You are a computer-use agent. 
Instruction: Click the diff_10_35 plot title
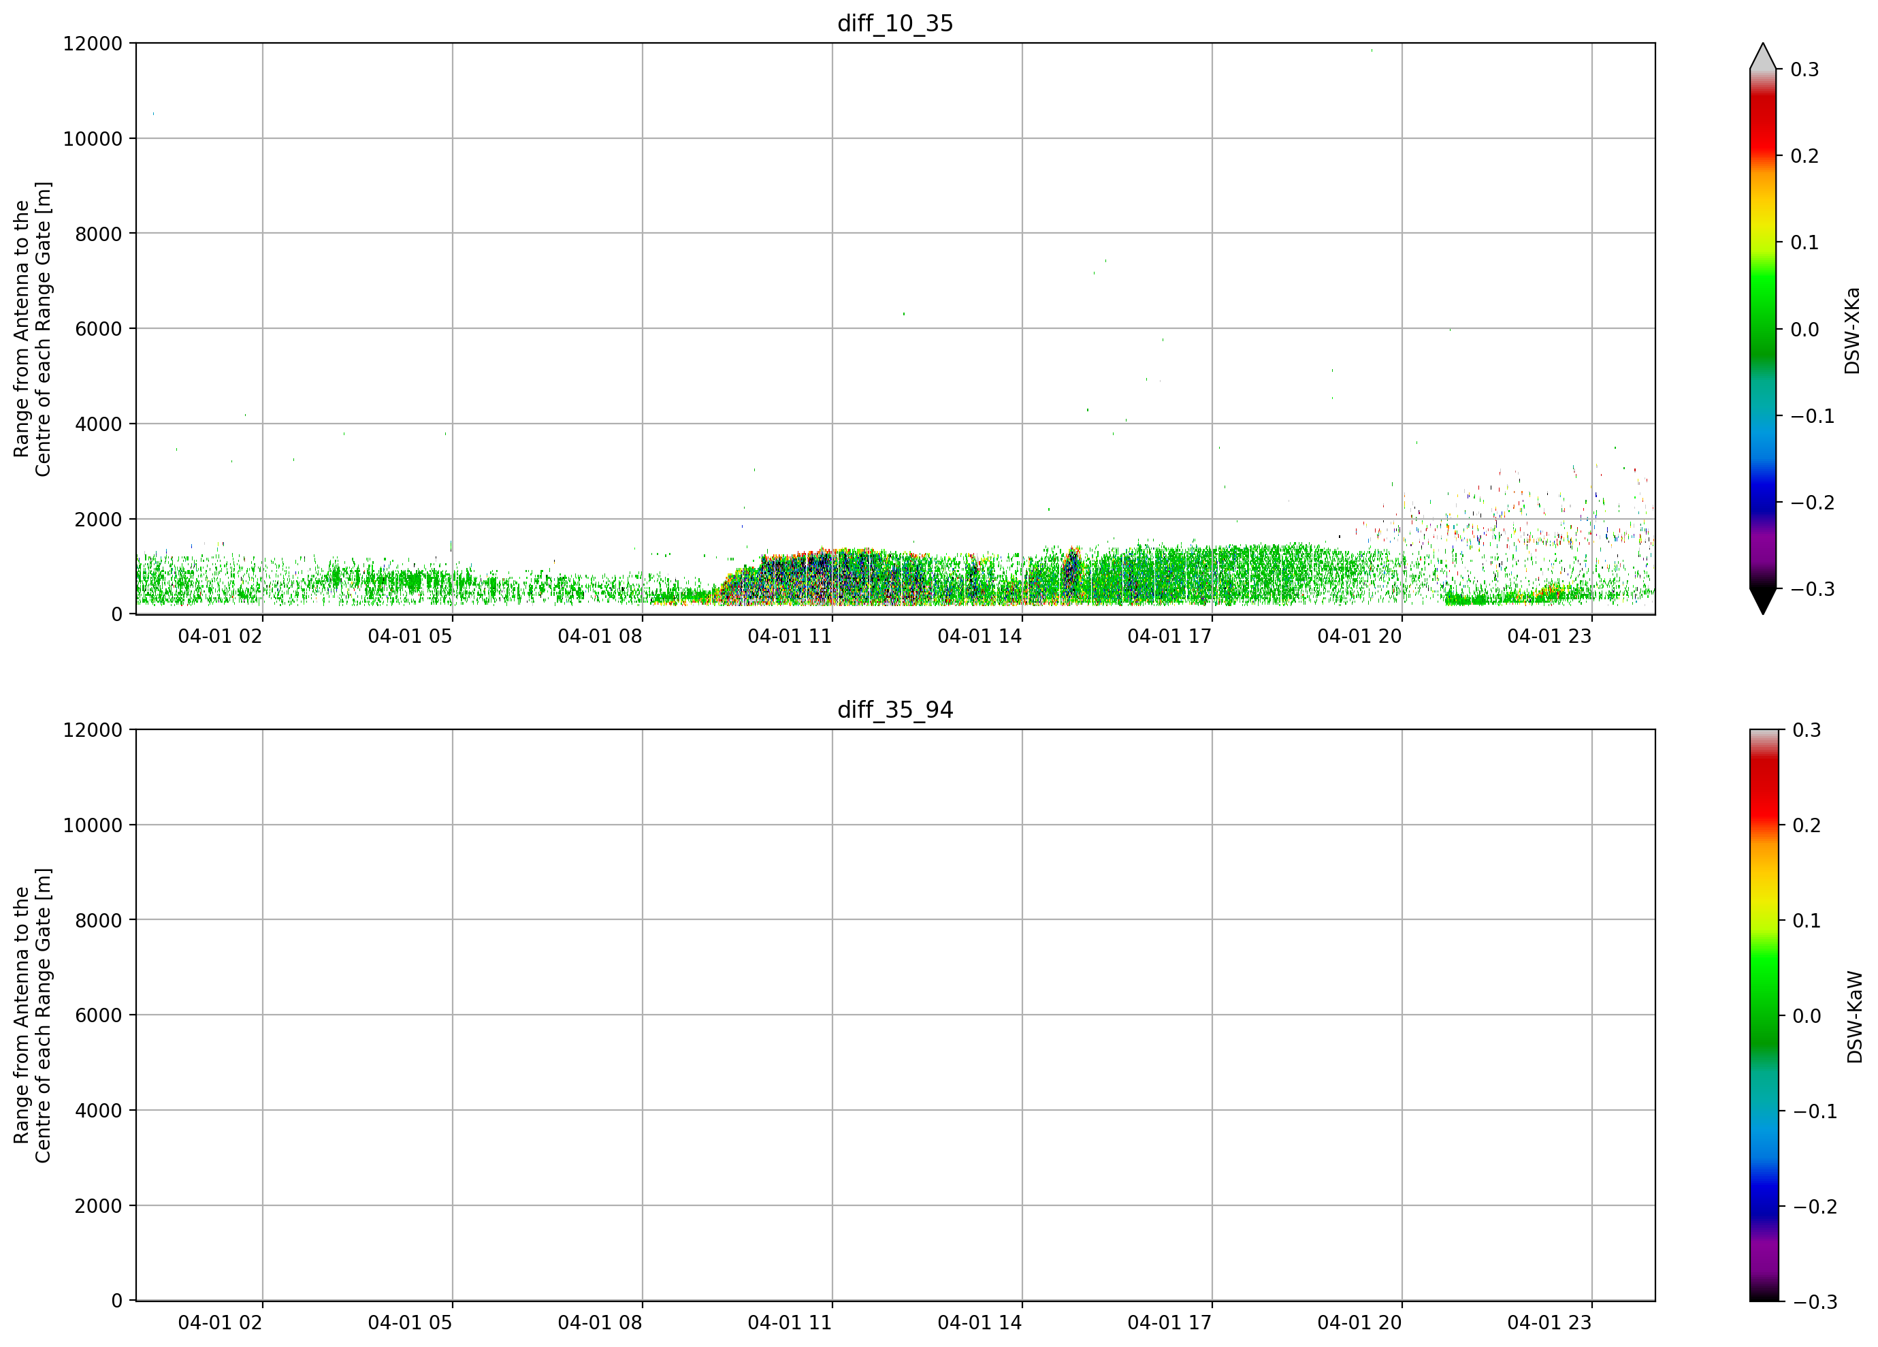(895, 23)
